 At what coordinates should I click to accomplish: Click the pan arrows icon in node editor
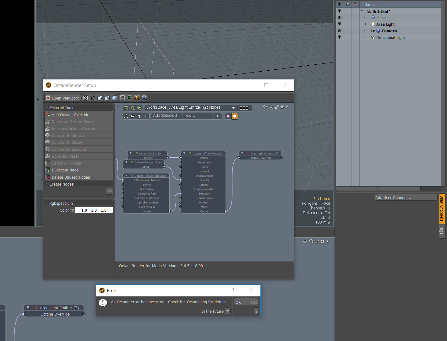click(x=264, y=107)
